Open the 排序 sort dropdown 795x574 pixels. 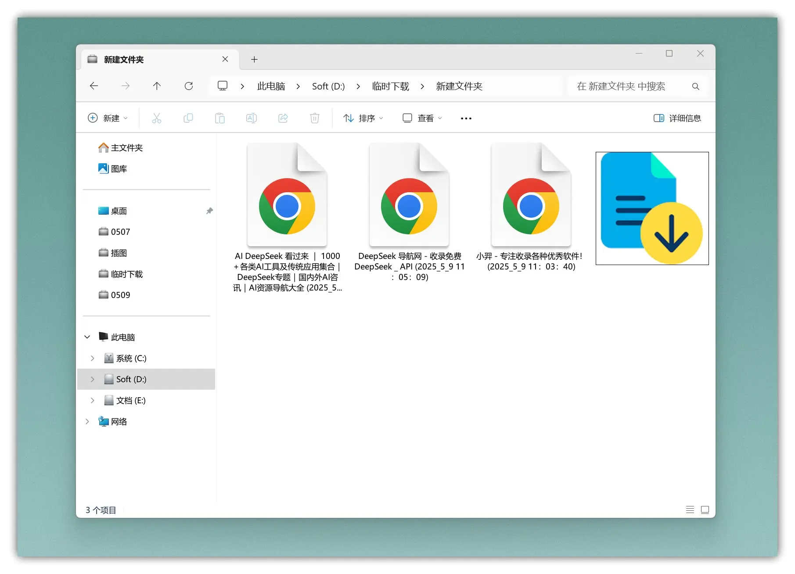point(363,118)
